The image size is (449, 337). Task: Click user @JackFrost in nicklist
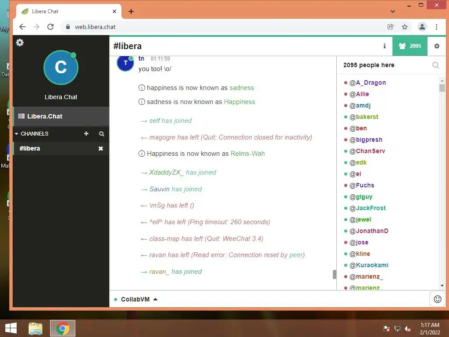click(x=368, y=208)
